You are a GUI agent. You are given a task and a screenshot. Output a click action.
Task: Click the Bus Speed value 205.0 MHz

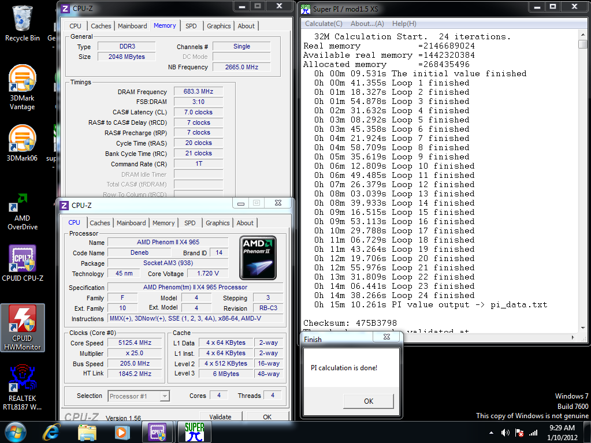[135, 363]
